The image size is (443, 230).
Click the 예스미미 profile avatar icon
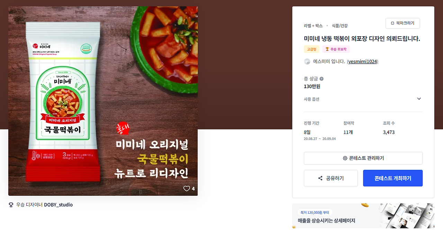[x=307, y=62]
